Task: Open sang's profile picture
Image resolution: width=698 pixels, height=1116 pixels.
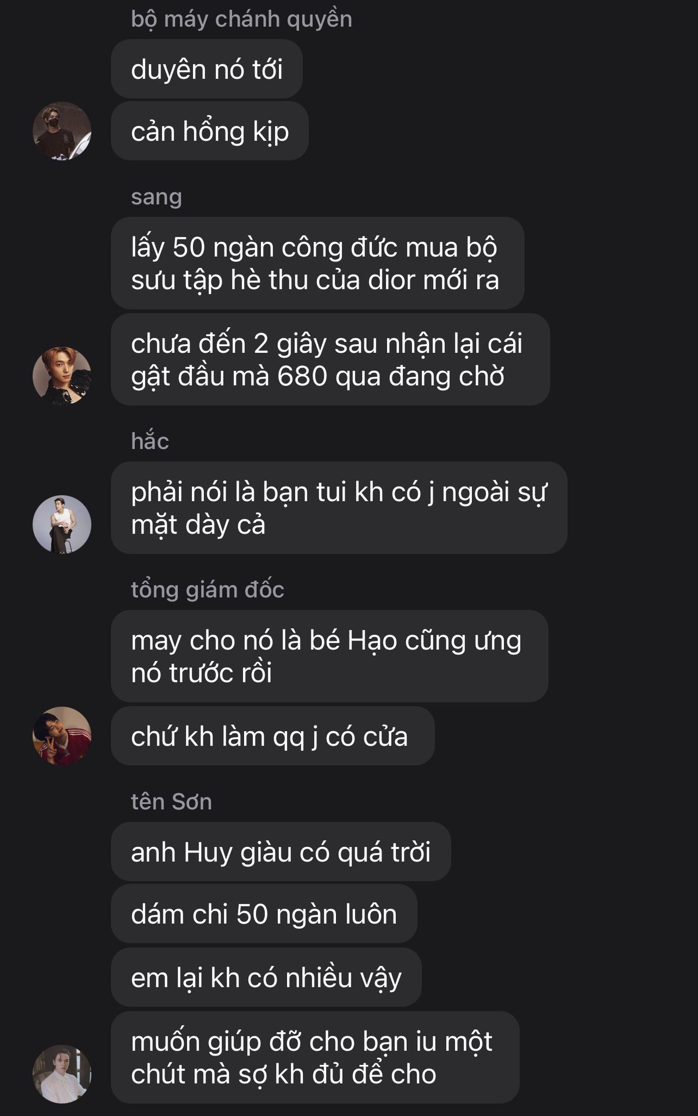Action: point(62,375)
